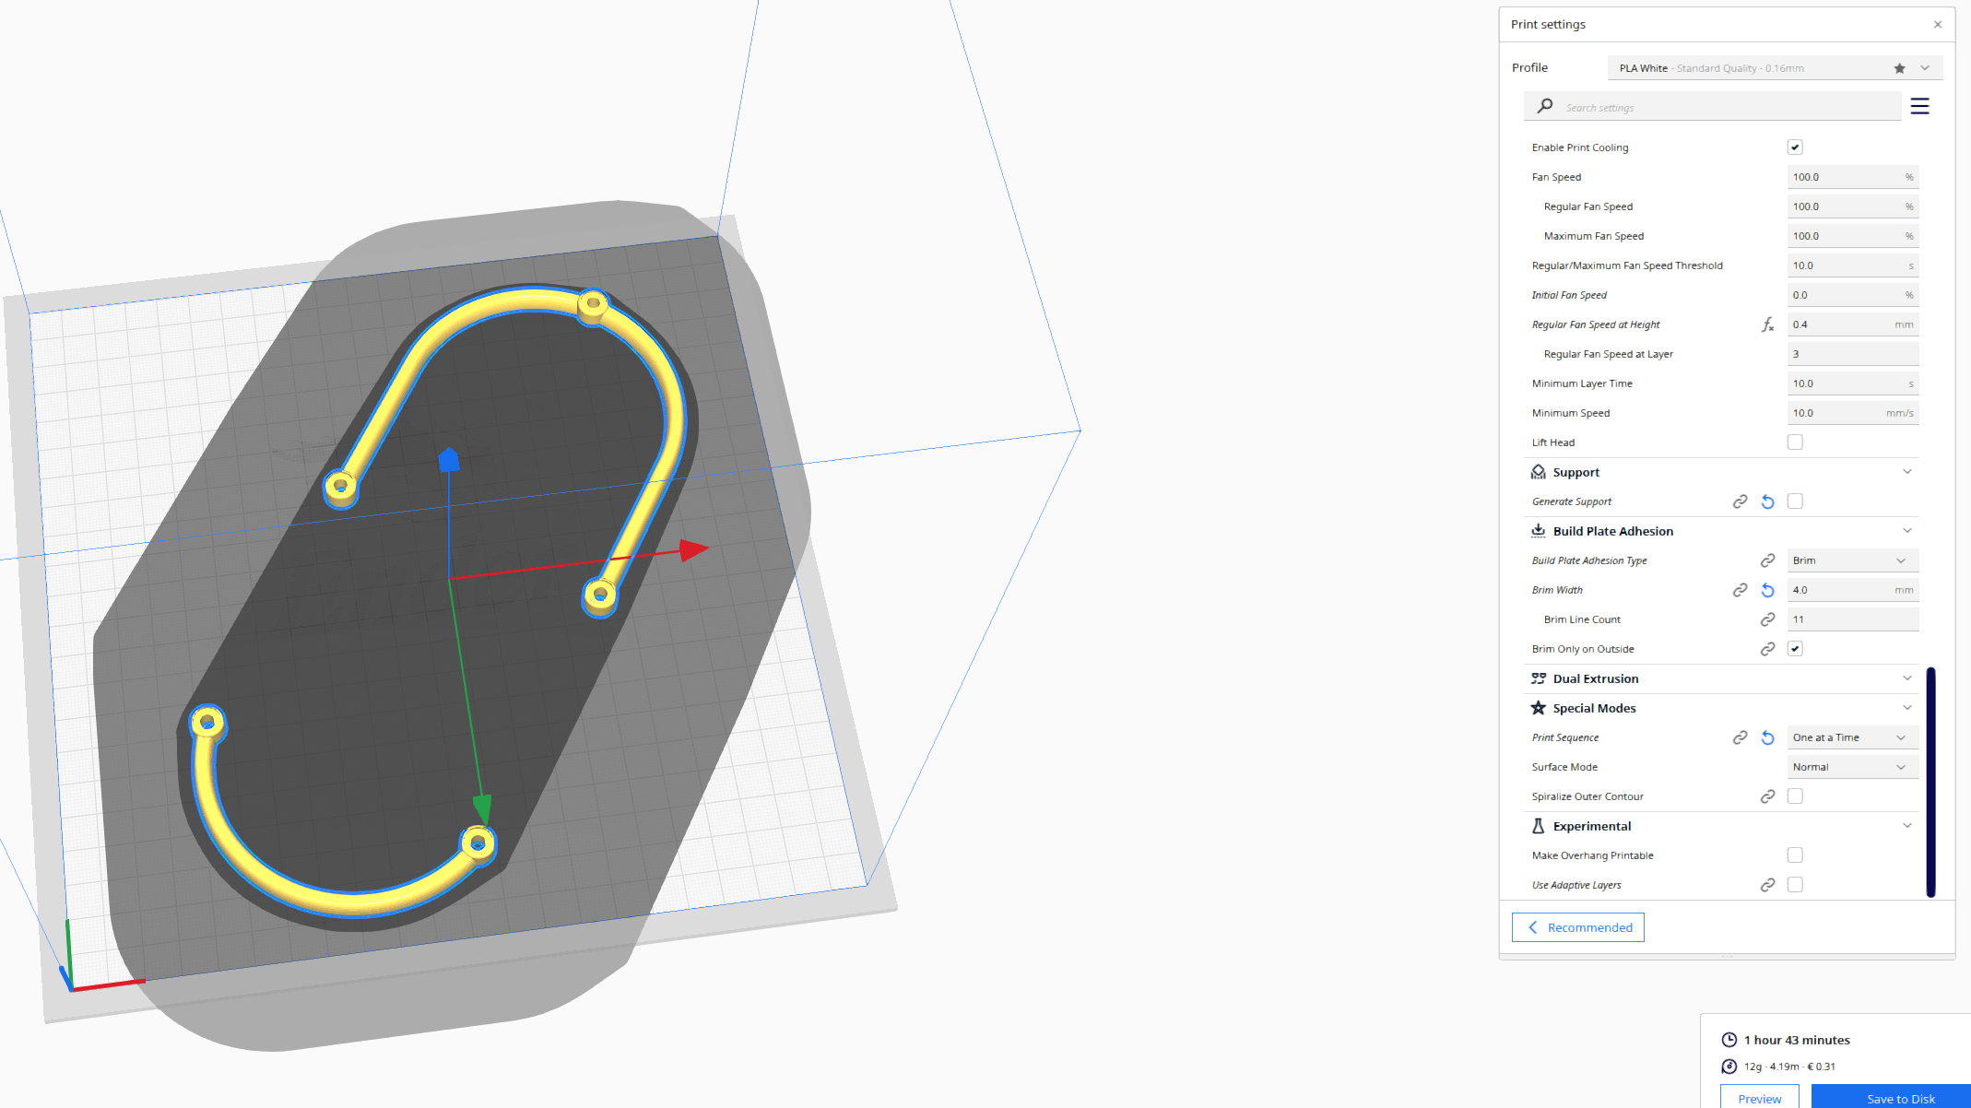Image resolution: width=1971 pixels, height=1108 pixels.
Task: Click the link icon next to Generate Support
Action: pos(1740,501)
